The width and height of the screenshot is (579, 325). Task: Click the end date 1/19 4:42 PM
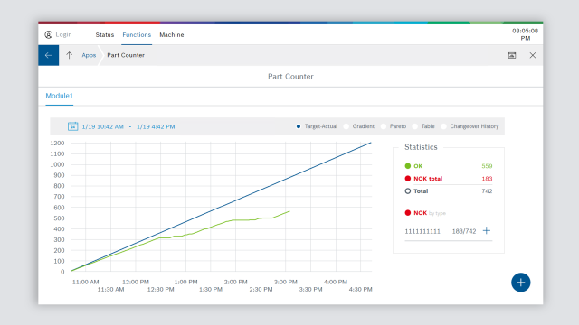coord(156,126)
